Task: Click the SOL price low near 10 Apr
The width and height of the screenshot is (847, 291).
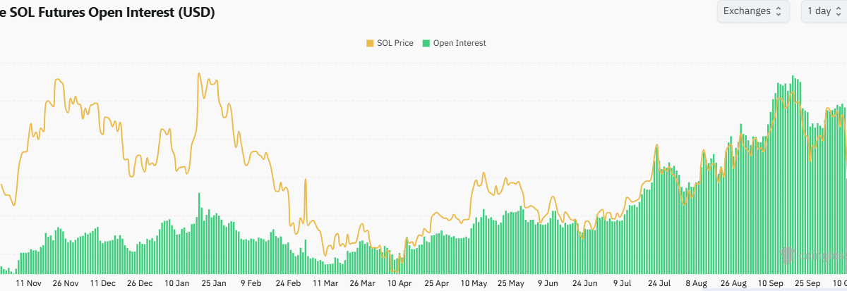Action: pos(395,271)
